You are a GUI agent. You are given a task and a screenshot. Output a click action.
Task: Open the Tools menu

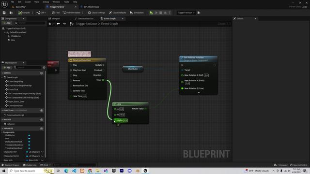coord(66,2)
